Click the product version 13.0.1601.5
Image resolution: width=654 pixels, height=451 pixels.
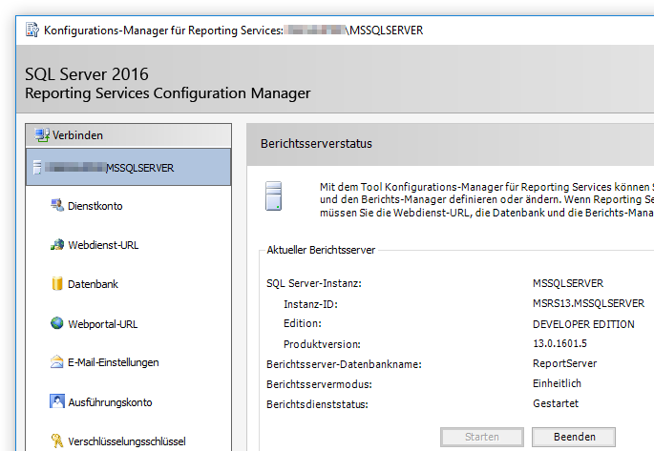click(559, 343)
